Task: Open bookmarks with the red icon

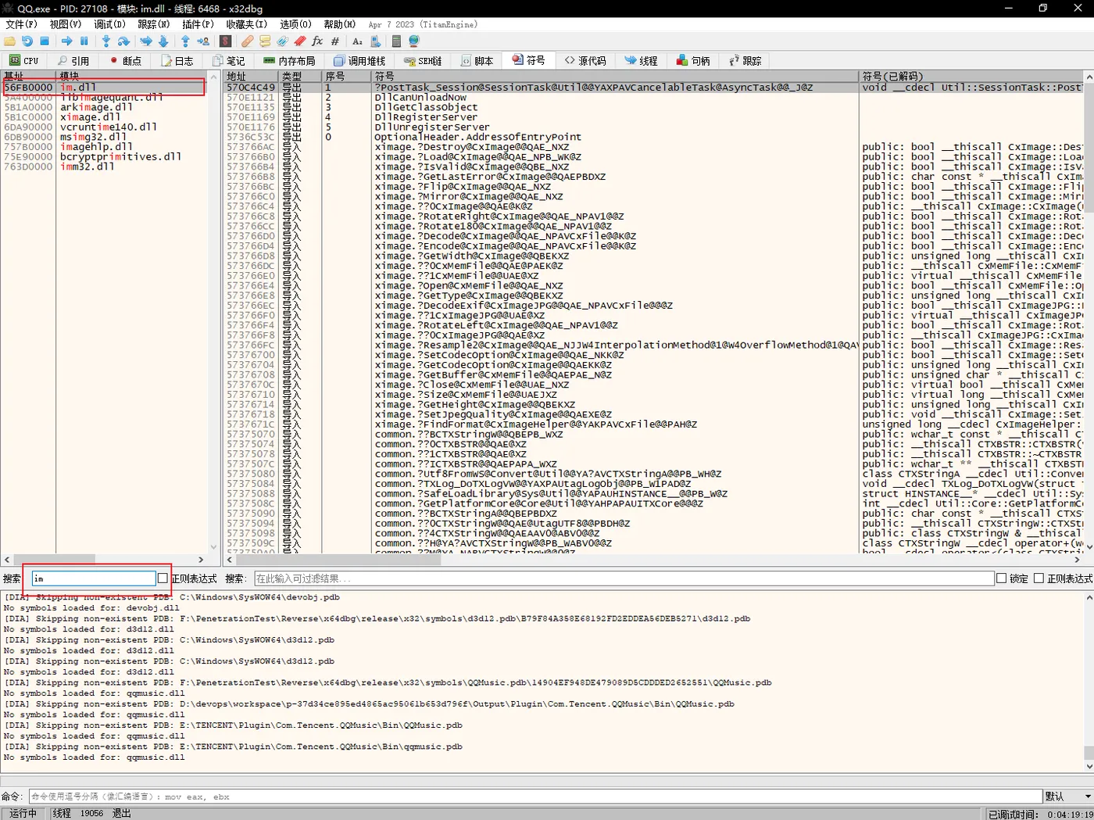Action: 300,41
